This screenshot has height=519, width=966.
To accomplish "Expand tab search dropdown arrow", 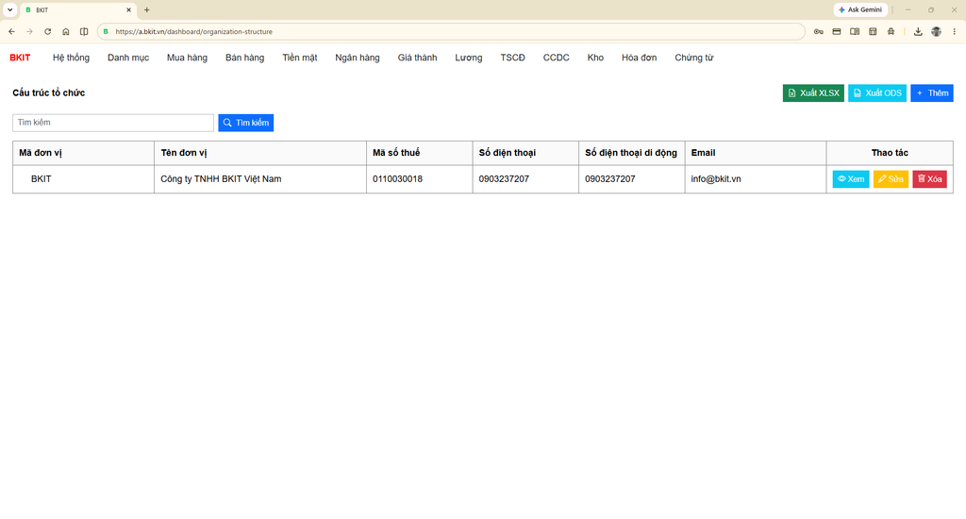I will pos(9,9).
